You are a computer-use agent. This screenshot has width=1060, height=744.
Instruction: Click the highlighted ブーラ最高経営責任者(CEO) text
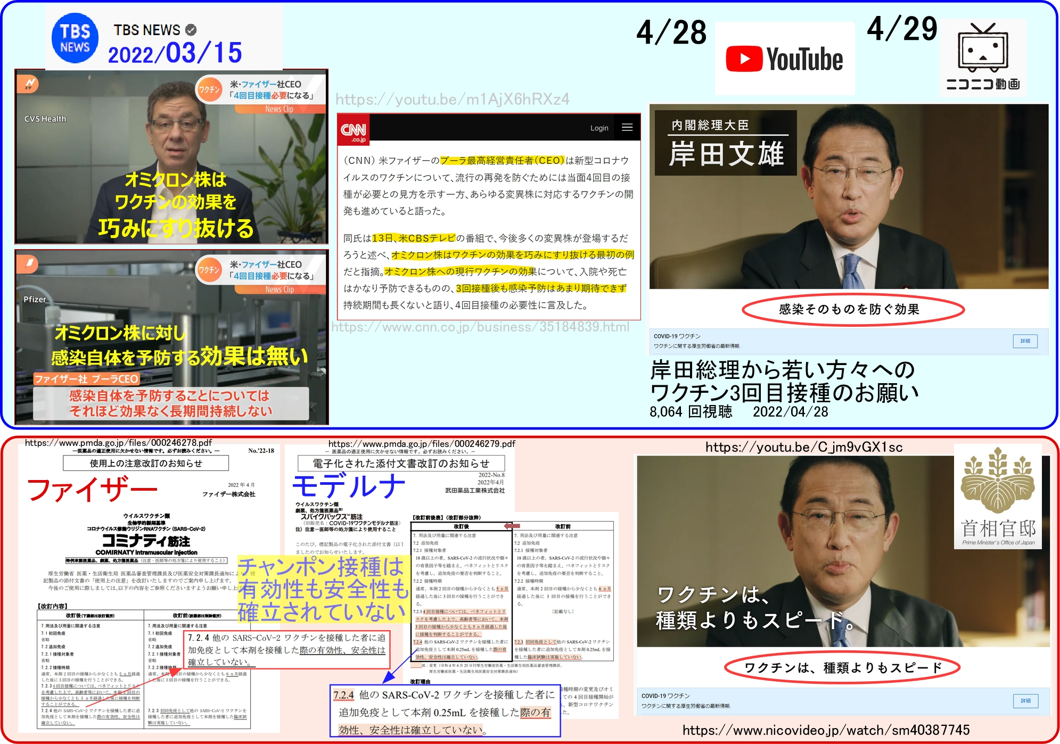click(502, 161)
